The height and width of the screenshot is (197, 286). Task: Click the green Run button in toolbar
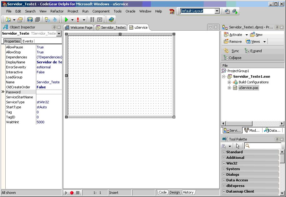point(66,20)
